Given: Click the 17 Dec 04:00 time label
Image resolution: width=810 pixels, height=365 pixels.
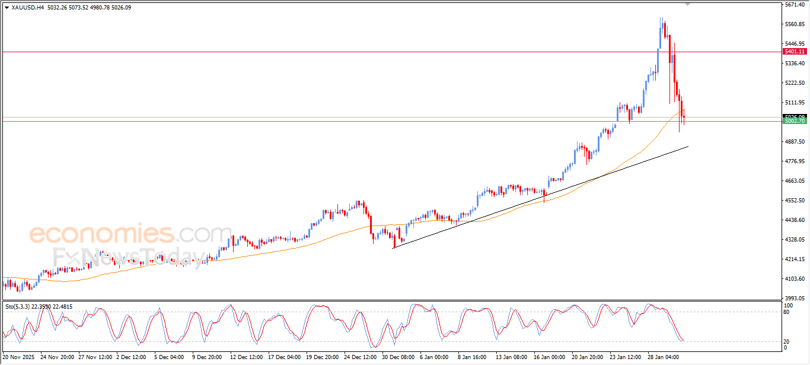Looking at the screenshot, I should pos(283,358).
